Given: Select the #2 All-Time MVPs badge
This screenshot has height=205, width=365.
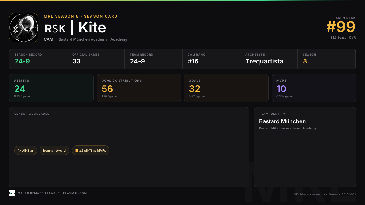Looking at the screenshot, I should (x=91, y=150).
